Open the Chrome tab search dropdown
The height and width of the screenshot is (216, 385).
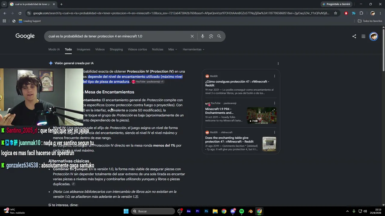tap(4, 4)
